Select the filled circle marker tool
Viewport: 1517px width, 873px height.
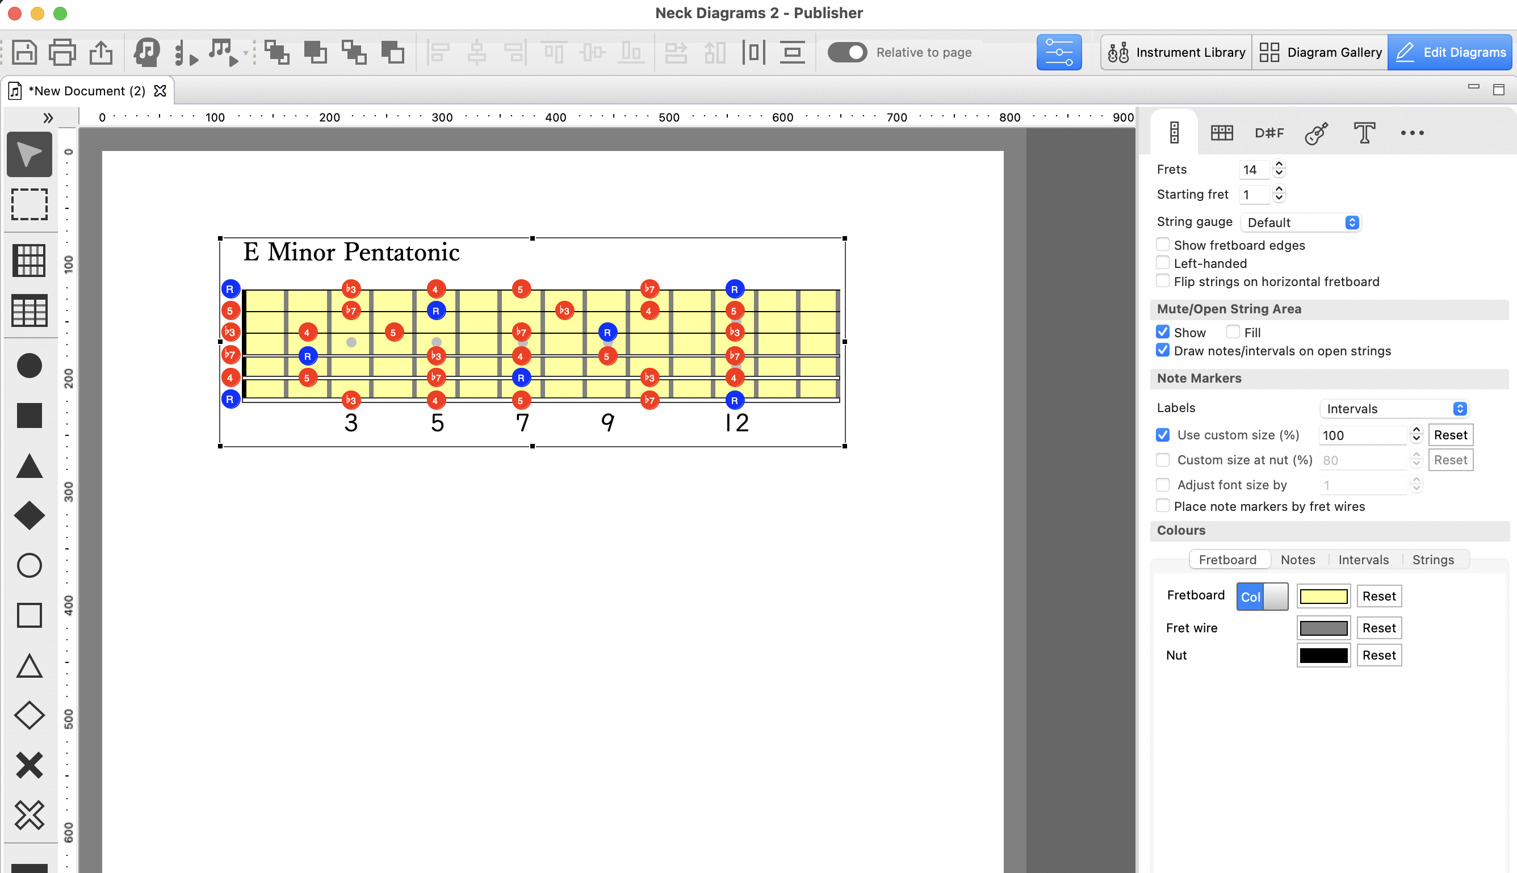pos(29,366)
